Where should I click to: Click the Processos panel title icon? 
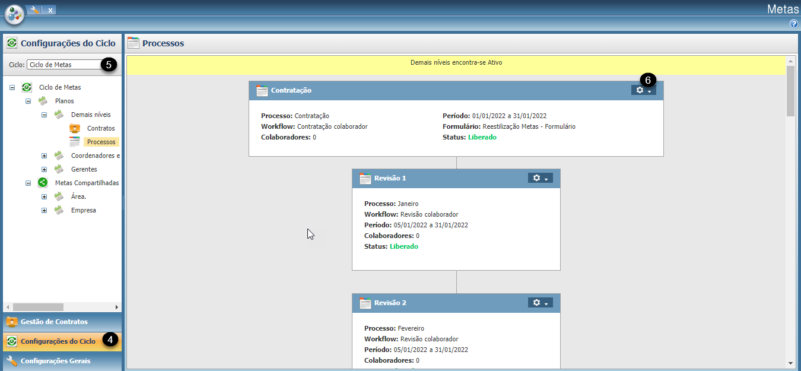point(133,43)
